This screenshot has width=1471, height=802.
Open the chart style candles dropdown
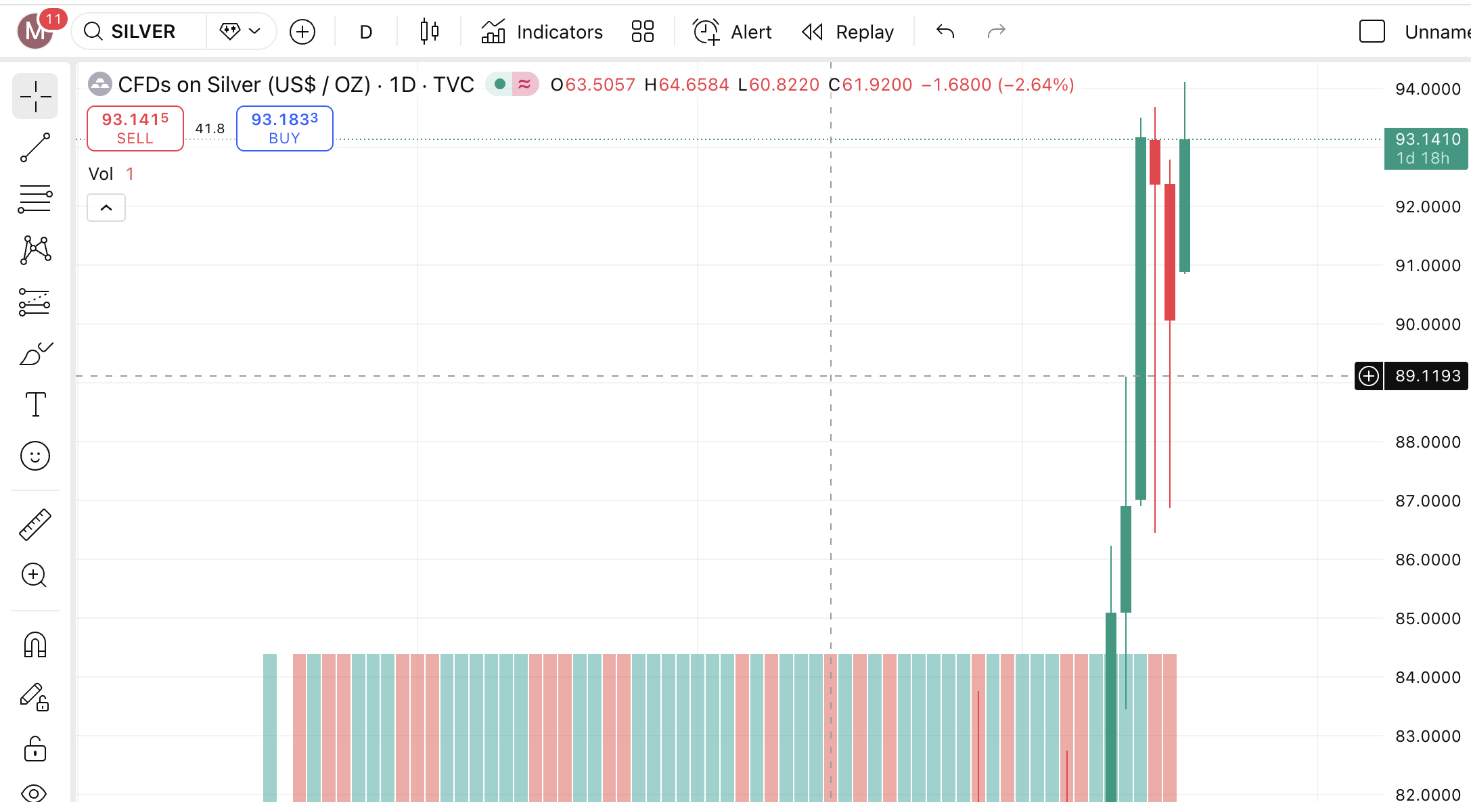click(x=430, y=32)
